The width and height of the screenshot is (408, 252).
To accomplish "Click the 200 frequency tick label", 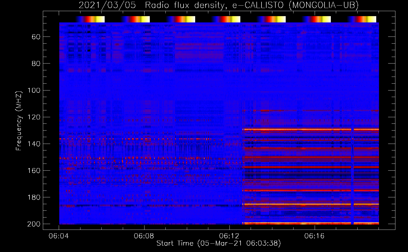I will pyautogui.click(x=34, y=224).
